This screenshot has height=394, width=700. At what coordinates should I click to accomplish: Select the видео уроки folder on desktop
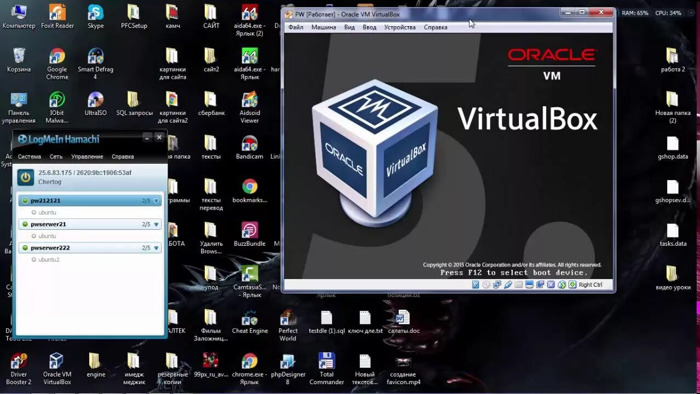click(x=673, y=278)
